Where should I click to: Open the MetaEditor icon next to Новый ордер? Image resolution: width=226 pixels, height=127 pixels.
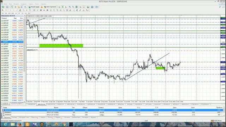pos(42,7)
